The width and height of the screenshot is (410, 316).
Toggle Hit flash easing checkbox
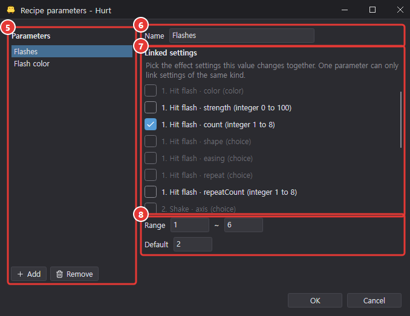[x=151, y=158]
